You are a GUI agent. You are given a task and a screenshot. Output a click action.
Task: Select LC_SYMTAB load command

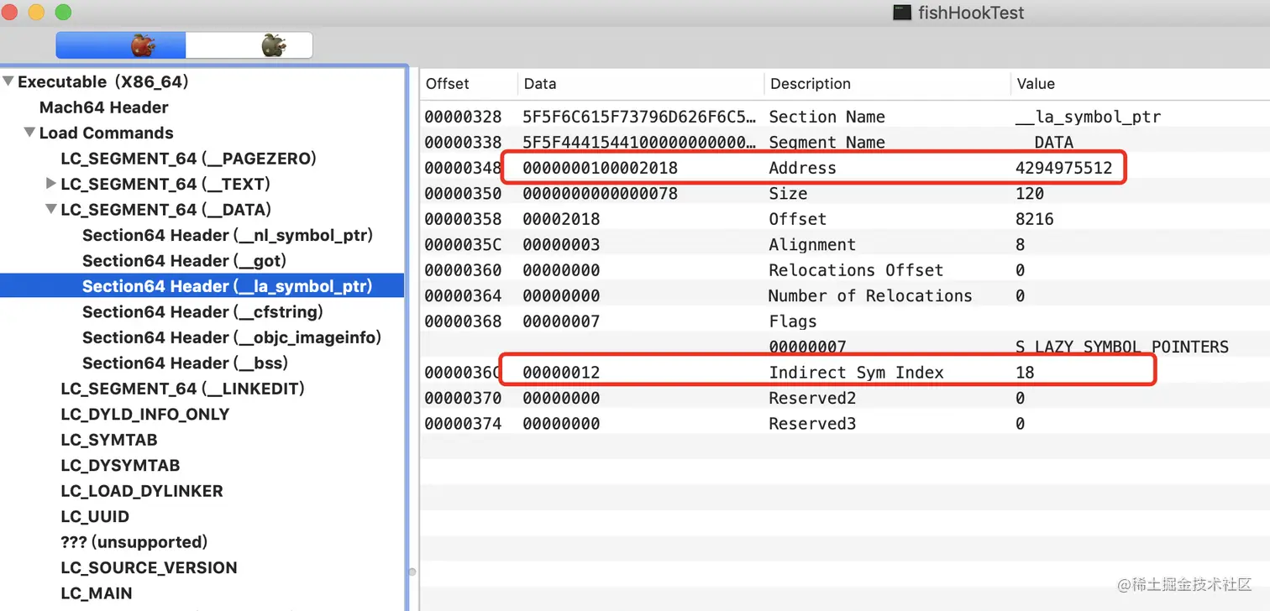tap(108, 440)
